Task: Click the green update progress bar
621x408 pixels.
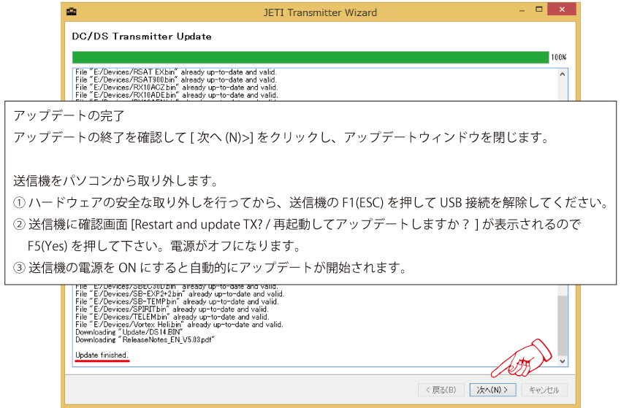Action: (x=310, y=58)
